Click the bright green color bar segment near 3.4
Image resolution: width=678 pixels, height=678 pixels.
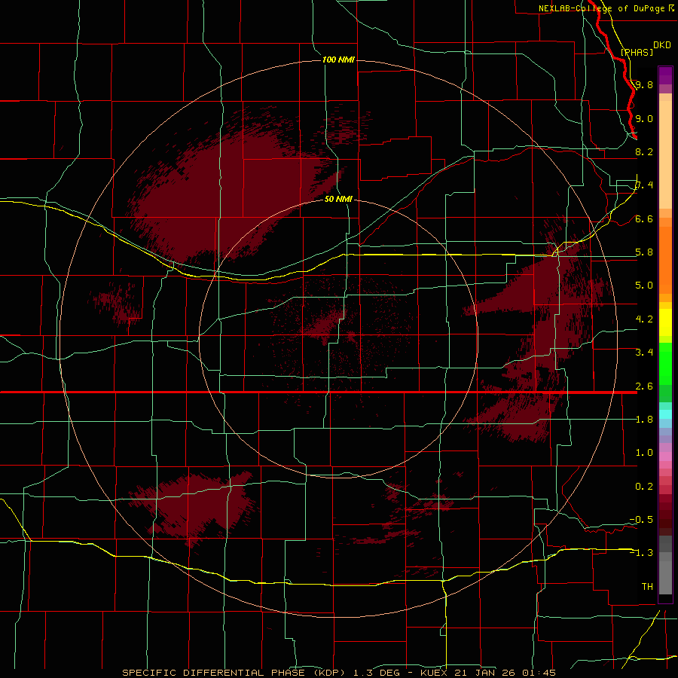click(665, 363)
